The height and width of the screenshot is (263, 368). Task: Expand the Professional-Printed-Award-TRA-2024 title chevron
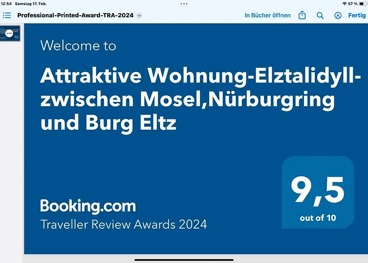click(x=139, y=15)
